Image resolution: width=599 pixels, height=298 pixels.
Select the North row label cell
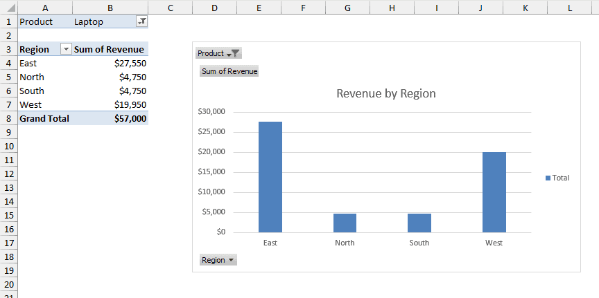(x=45, y=77)
